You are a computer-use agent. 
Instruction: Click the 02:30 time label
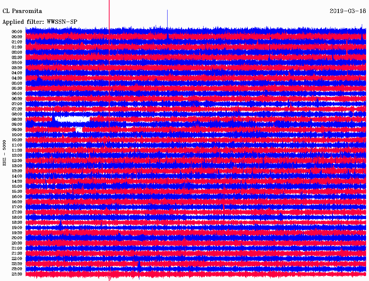click(x=17, y=58)
